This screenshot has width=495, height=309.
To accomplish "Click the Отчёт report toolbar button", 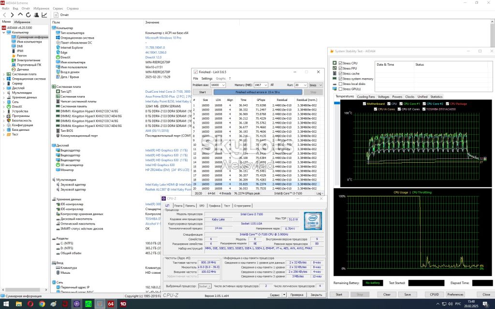I will 61,15.
